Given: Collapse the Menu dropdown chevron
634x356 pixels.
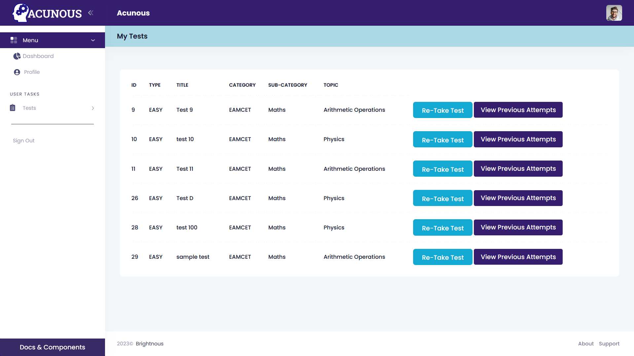Looking at the screenshot, I should (x=93, y=40).
